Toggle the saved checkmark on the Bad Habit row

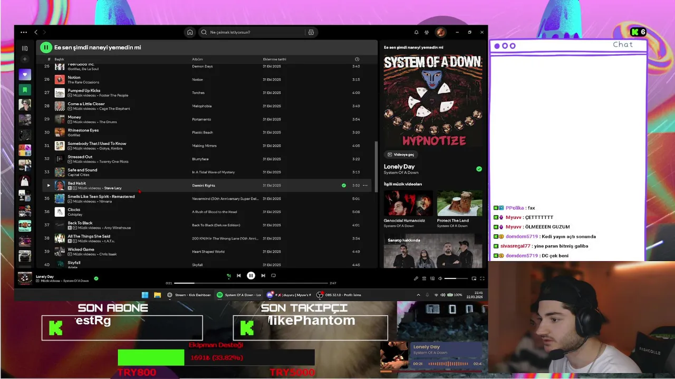344,185
